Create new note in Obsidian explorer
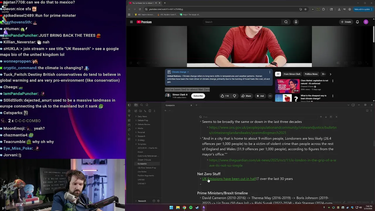This screenshot has width=375, height=211. (x=136, y=111)
